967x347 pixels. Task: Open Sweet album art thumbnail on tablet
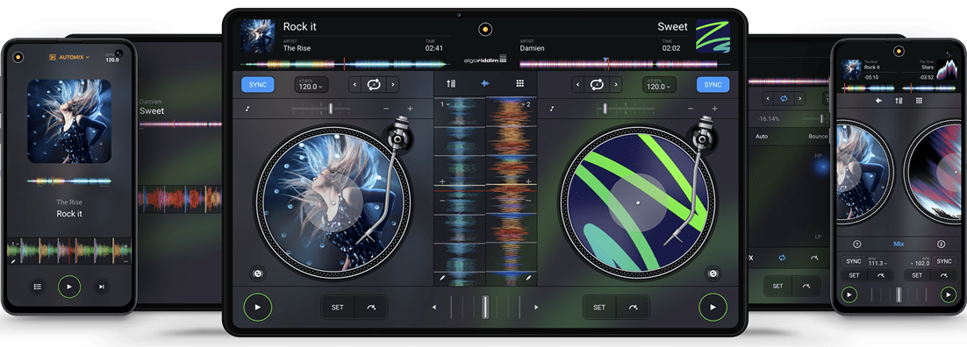713,36
